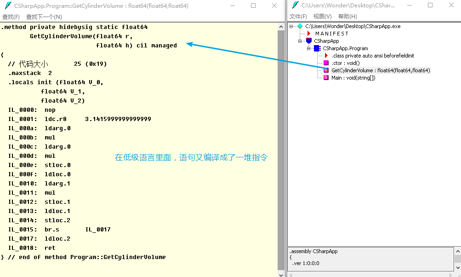Open the 视图(V) menu

pyautogui.click(x=323, y=16)
